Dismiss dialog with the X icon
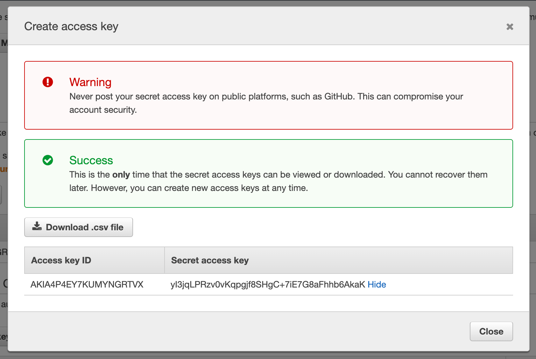This screenshot has height=359, width=536. point(510,27)
